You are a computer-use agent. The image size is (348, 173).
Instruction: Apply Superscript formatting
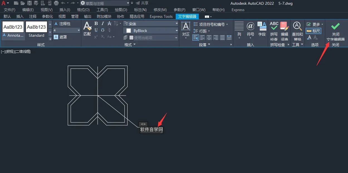(x=96, y=37)
